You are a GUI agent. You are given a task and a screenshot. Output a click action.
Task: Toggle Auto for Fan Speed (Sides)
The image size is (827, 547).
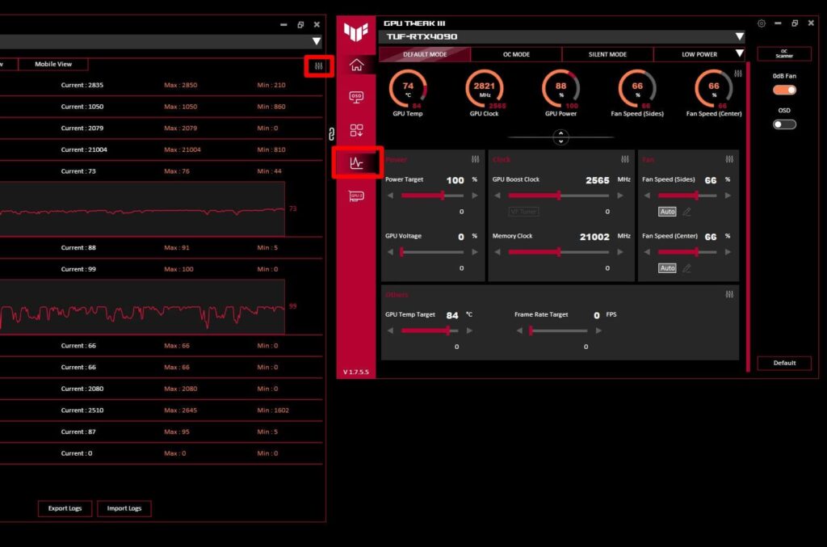click(667, 212)
